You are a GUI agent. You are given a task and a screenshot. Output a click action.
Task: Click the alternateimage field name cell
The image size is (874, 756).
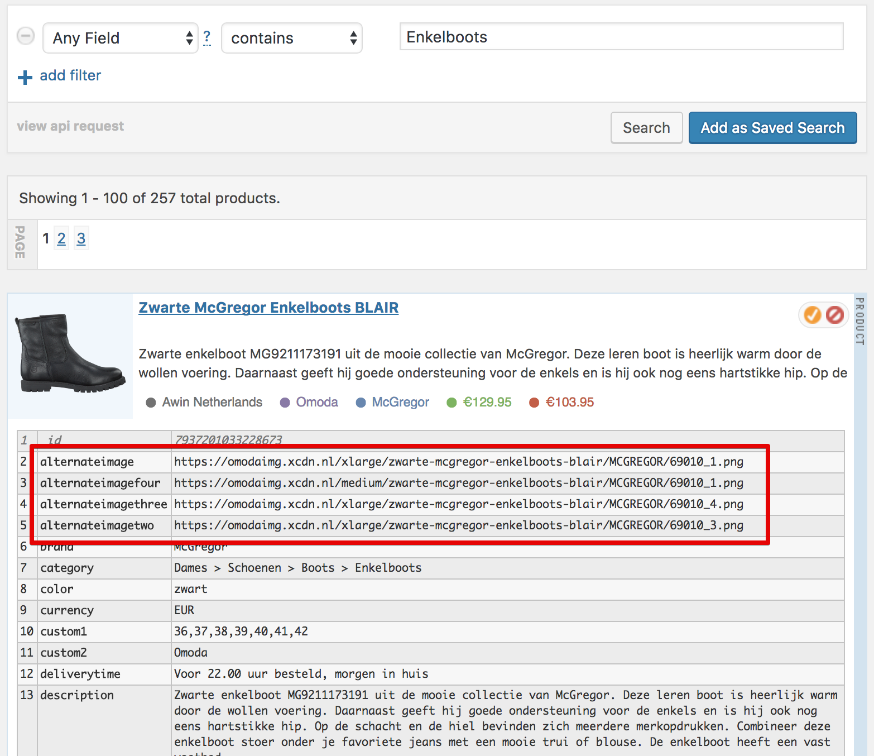point(104,462)
